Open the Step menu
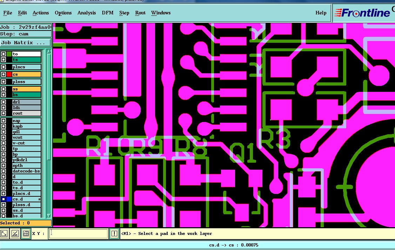This screenshot has width=395, height=250. click(124, 13)
